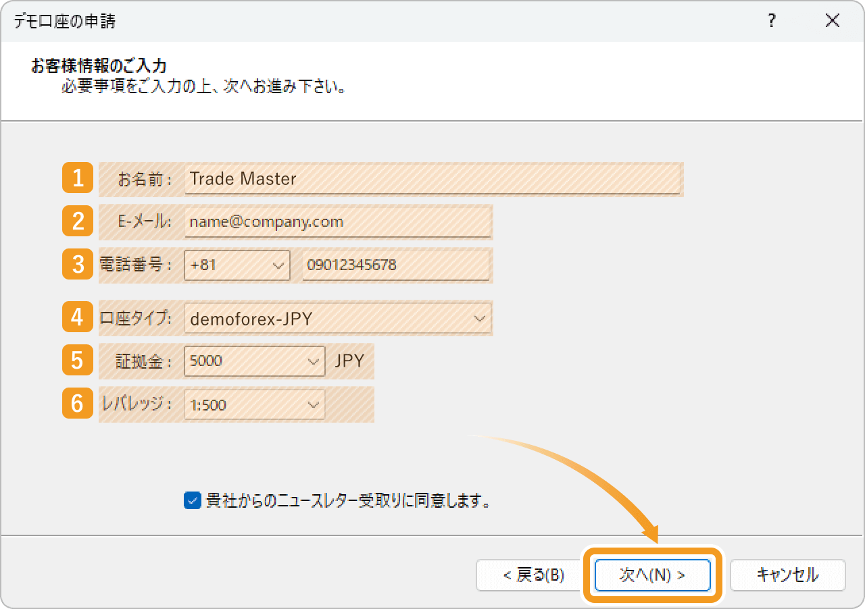Close the デモ口座の申請 dialog

pyautogui.click(x=833, y=21)
